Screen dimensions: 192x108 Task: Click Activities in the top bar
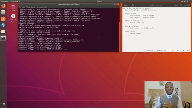pyautogui.click(x=4, y=1)
